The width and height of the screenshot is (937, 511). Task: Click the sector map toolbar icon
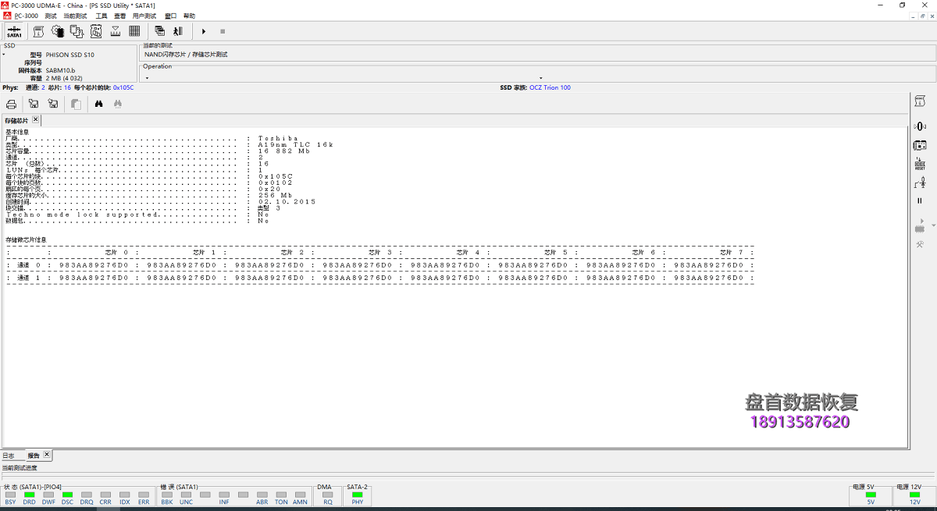pyautogui.click(x=96, y=31)
